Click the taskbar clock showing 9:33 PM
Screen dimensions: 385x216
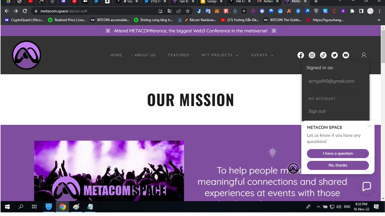362,207
